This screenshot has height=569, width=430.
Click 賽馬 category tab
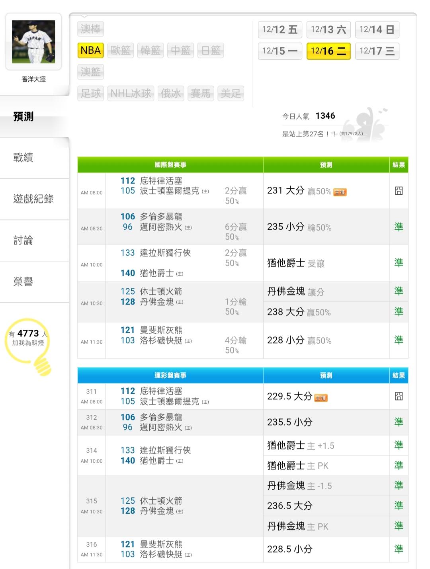pos(200,94)
